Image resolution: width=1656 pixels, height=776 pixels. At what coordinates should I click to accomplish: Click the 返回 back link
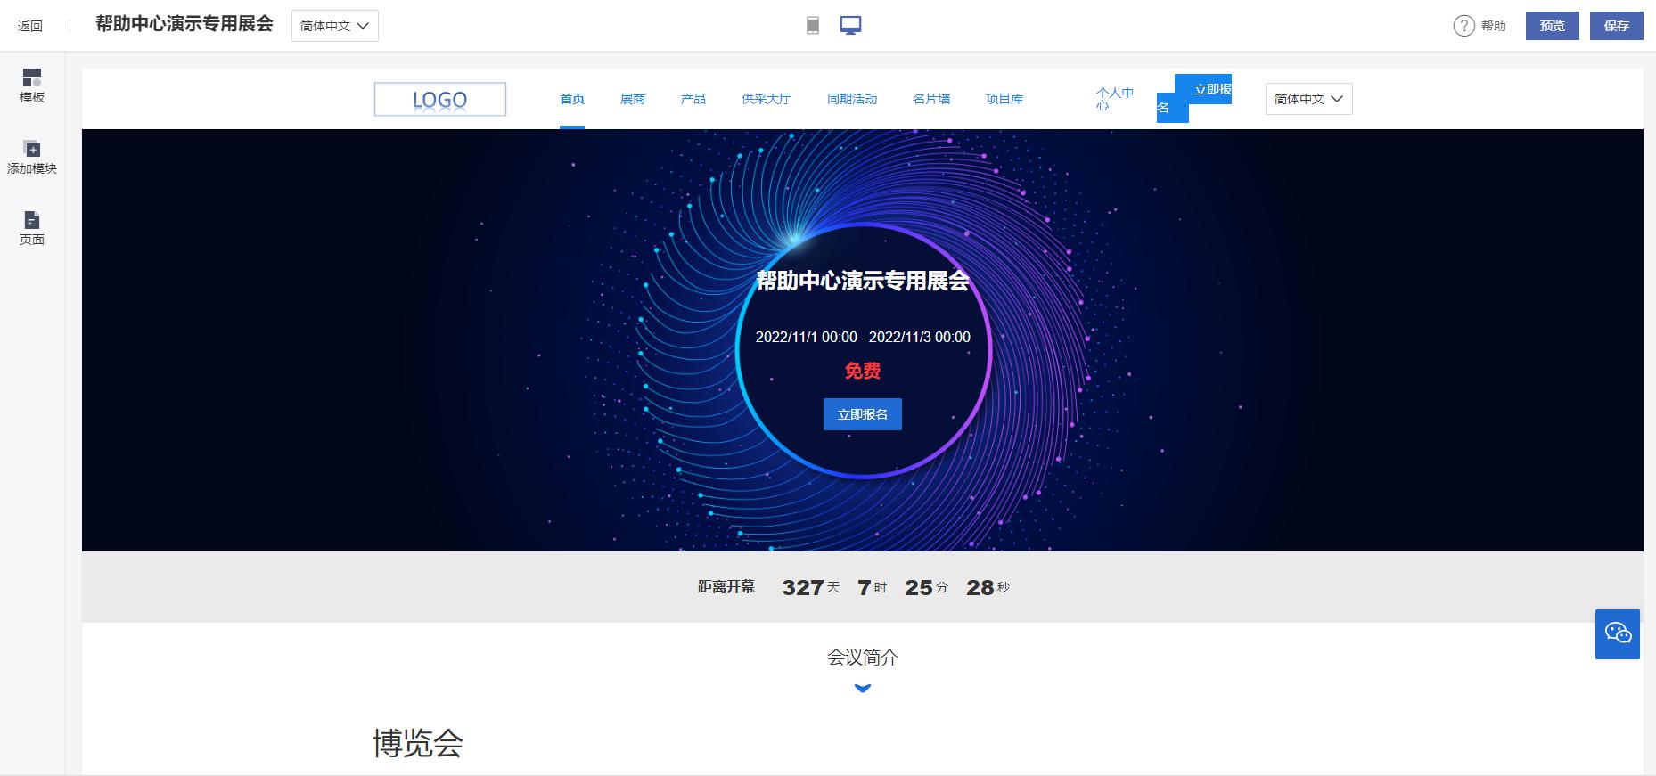30,26
